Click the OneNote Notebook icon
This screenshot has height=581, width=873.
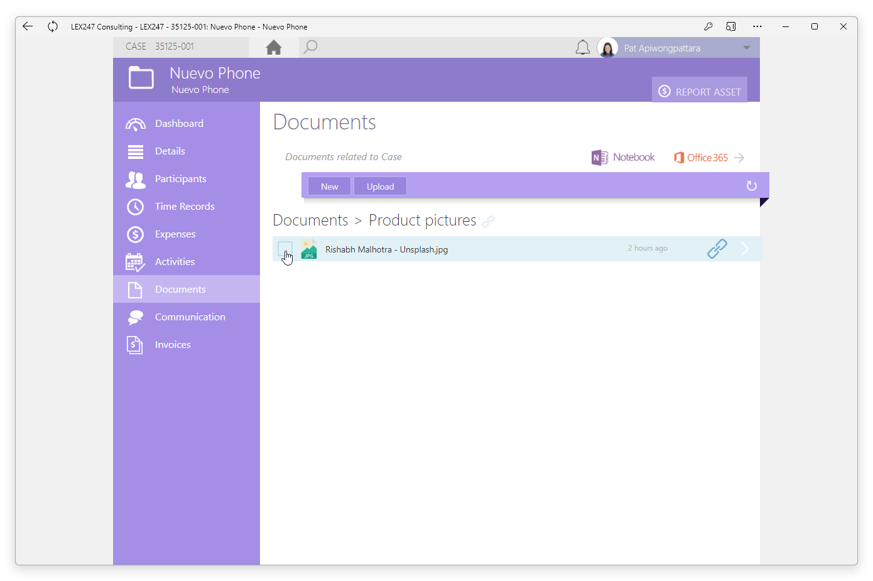600,158
